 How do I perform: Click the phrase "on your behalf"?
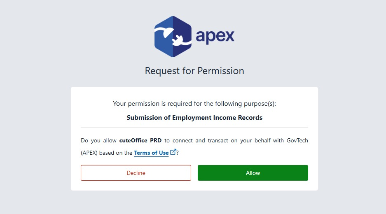[251, 140]
